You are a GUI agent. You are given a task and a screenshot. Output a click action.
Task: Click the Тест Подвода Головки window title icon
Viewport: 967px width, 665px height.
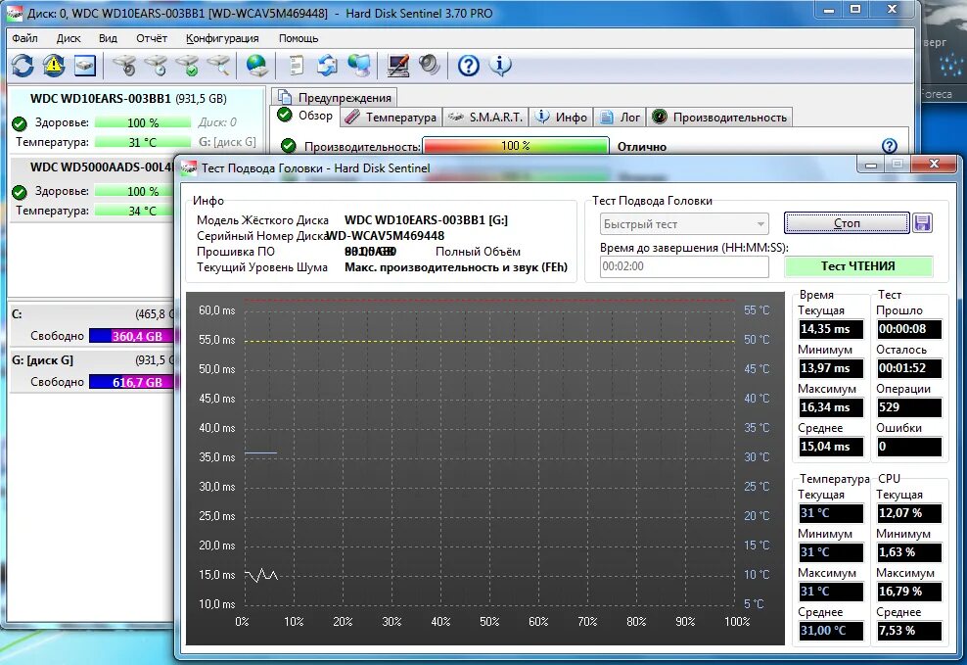(188, 167)
